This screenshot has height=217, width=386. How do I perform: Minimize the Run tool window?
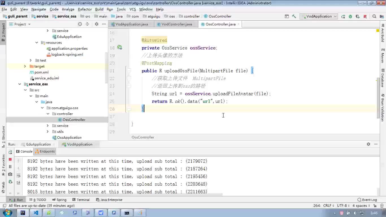tap(376, 144)
